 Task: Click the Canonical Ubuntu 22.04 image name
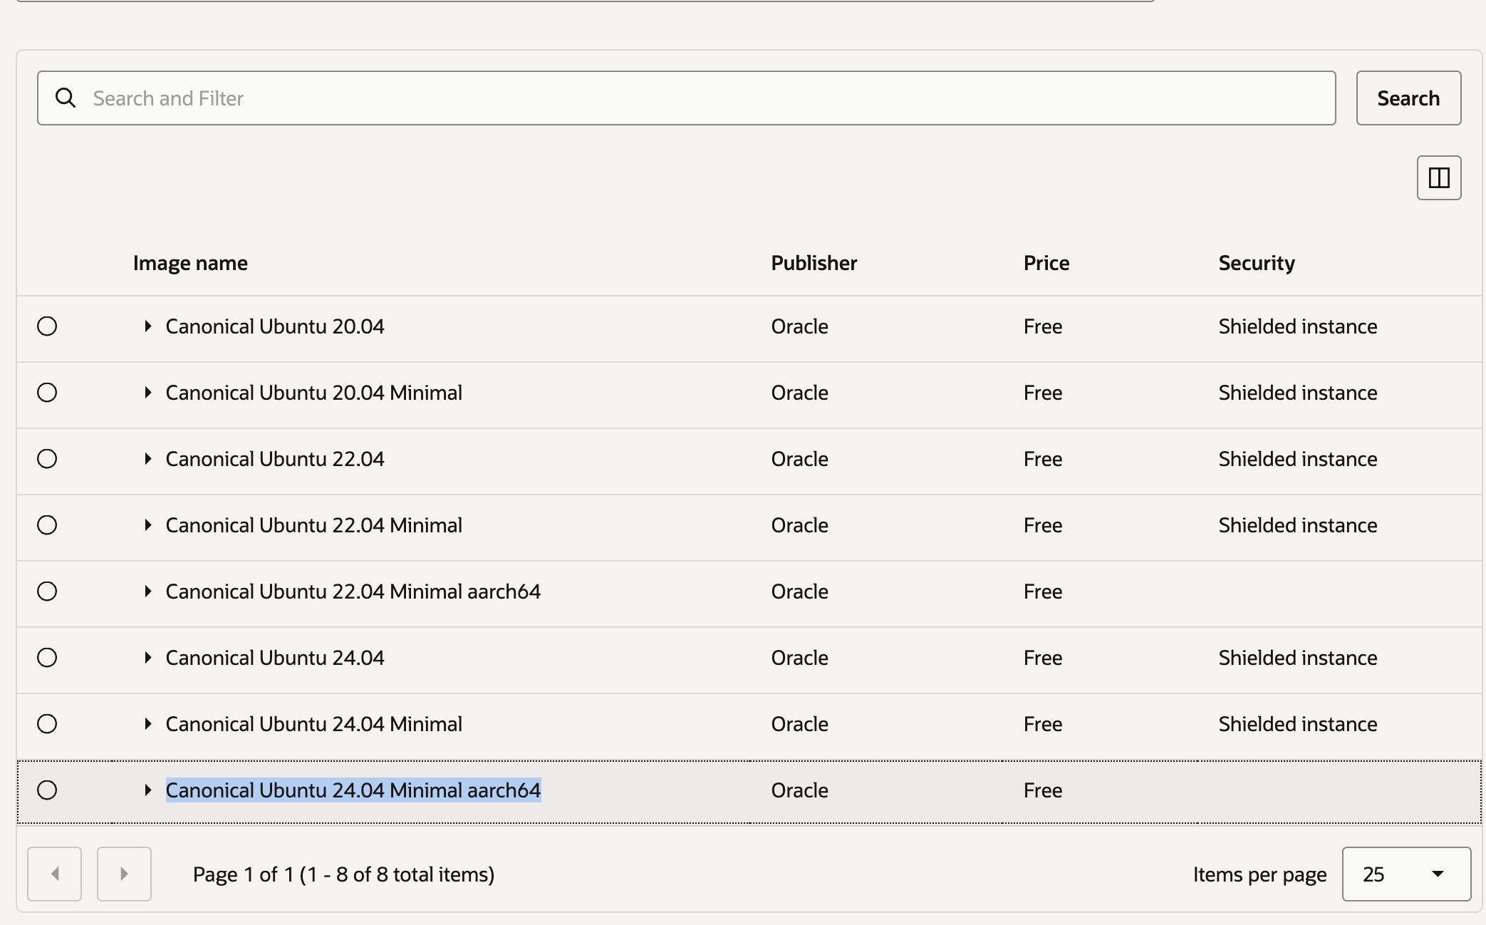click(275, 459)
